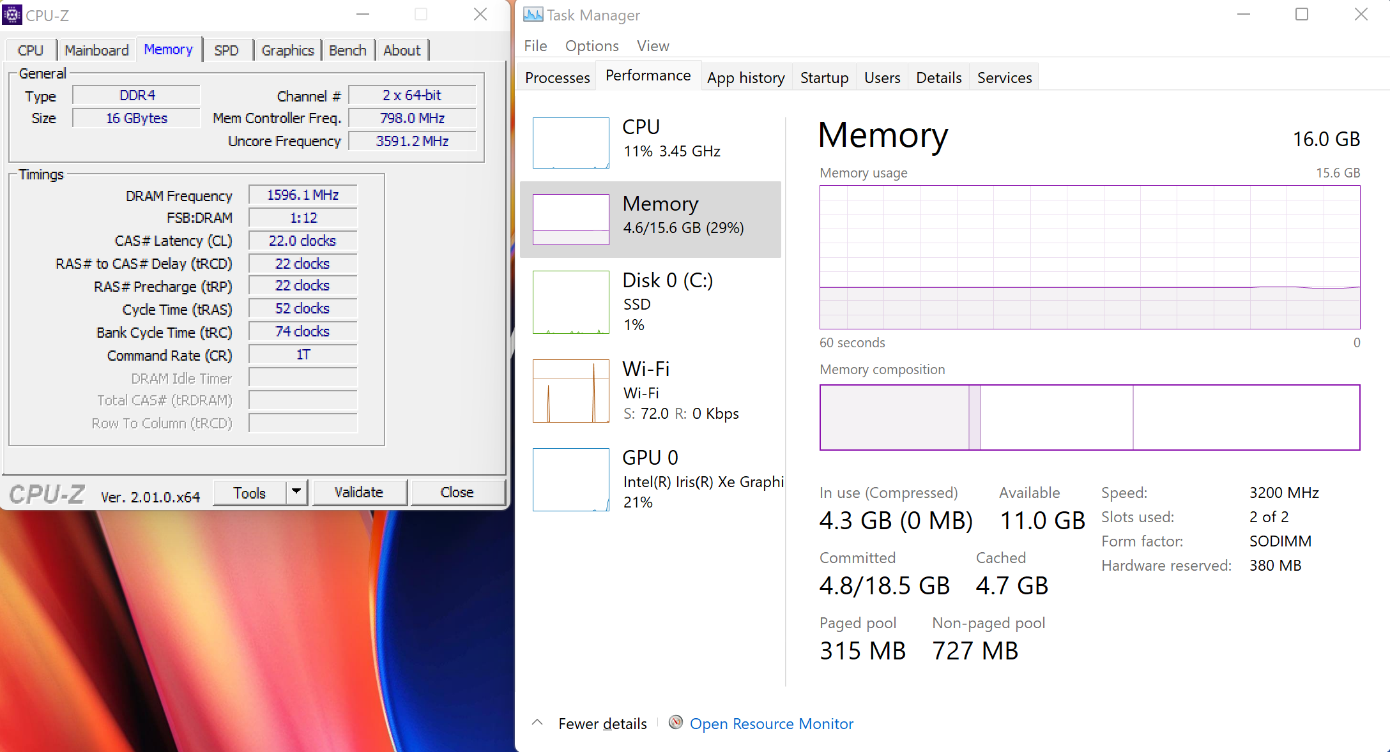Open the Graphics tab in CPU-Z

click(287, 50)
